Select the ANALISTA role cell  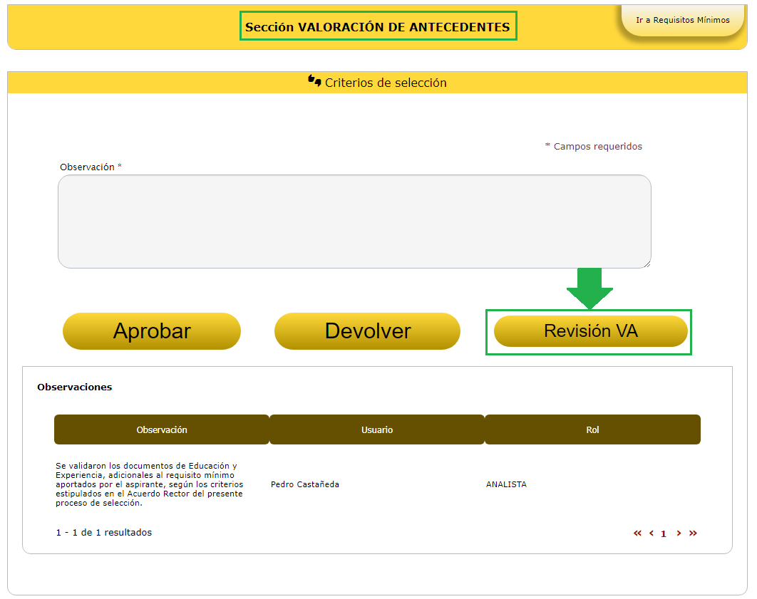click(506, 484)
